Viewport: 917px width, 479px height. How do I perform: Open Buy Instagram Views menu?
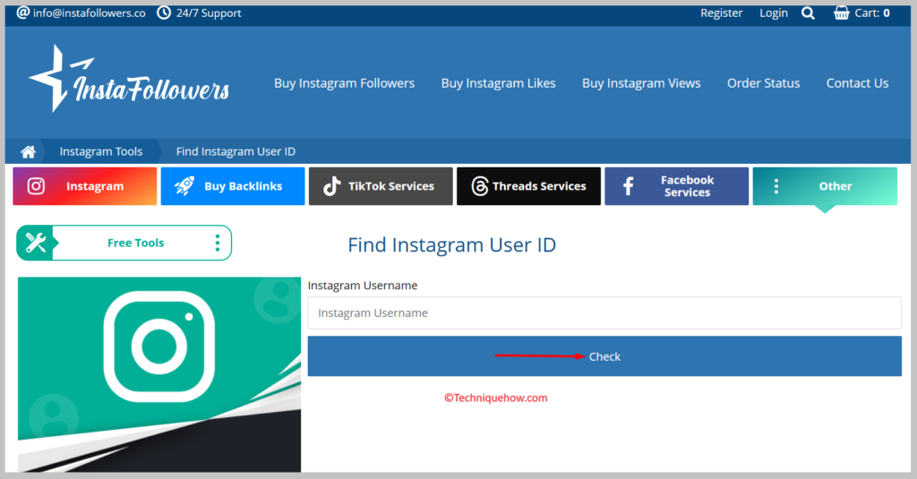641,83
